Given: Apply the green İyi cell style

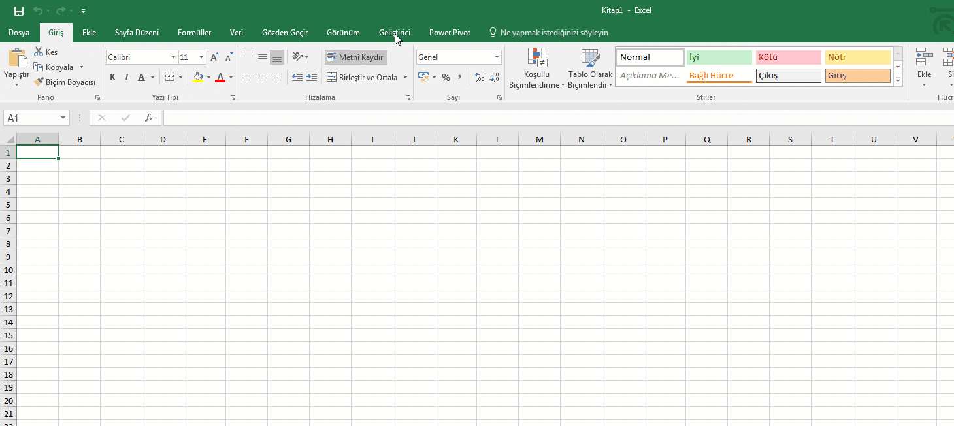Looking at the screenshot, I should [x=719, y=57].
